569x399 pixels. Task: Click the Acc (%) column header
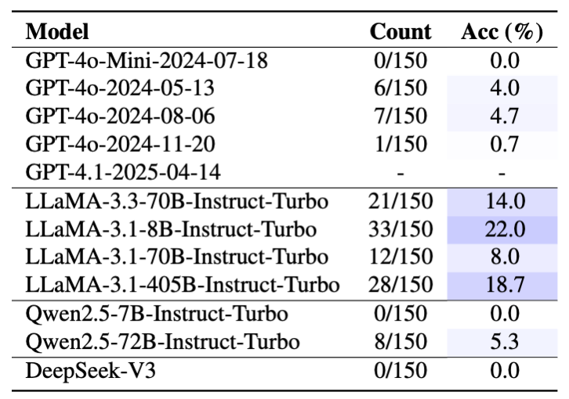pyautogui.click(x=502, y=32)
